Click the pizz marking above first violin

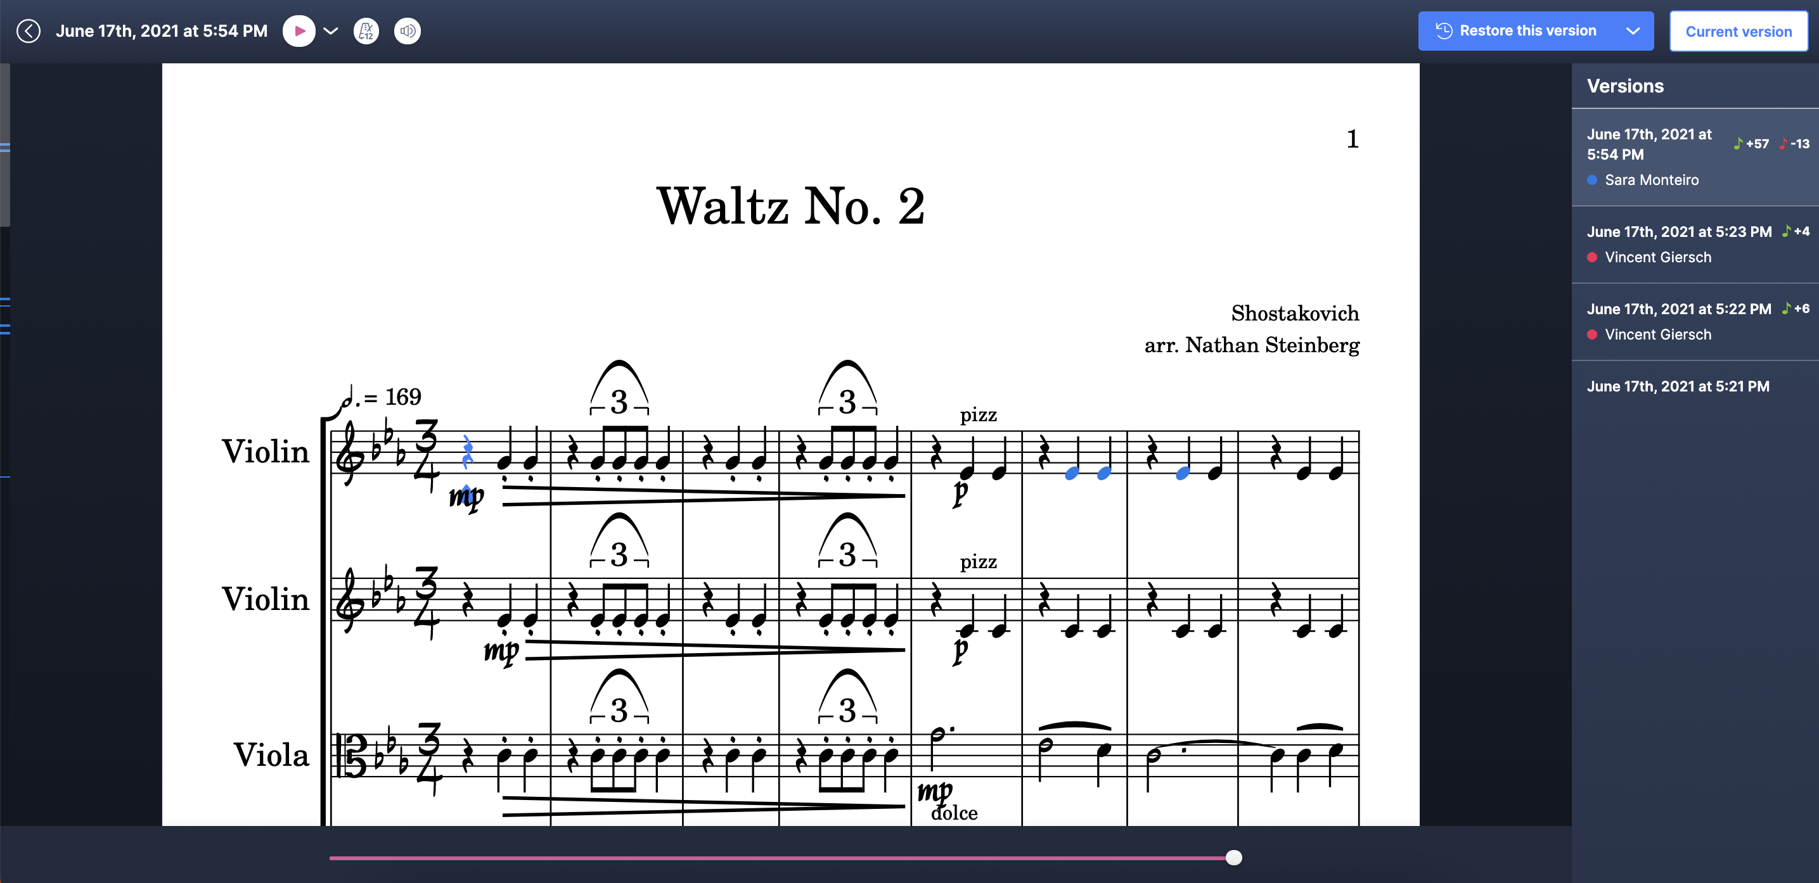978,415
